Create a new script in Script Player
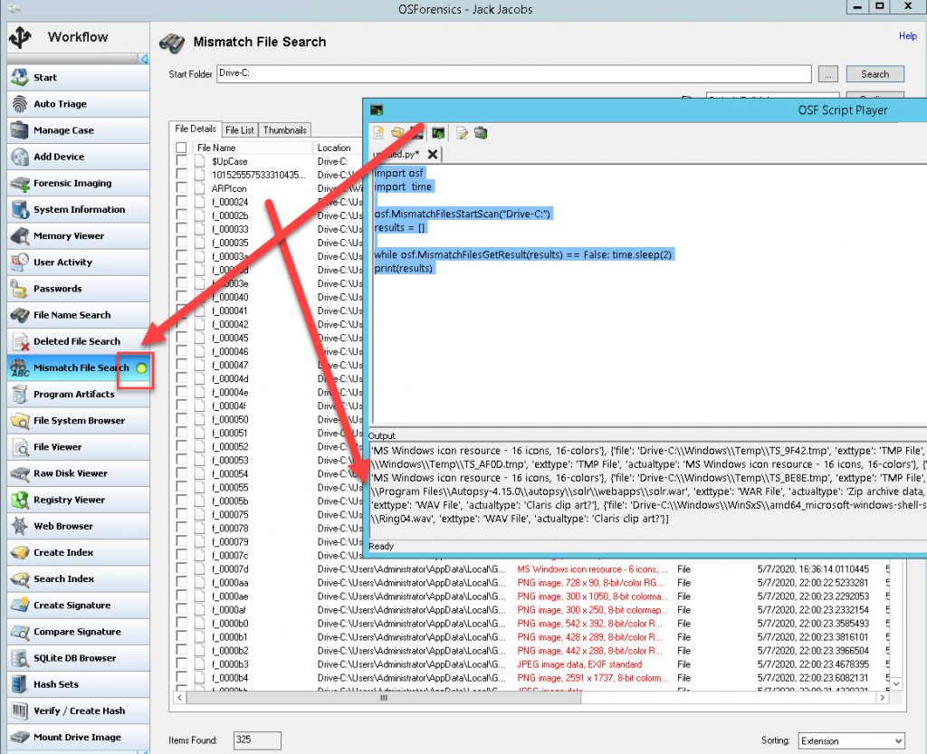 point(377,132)
